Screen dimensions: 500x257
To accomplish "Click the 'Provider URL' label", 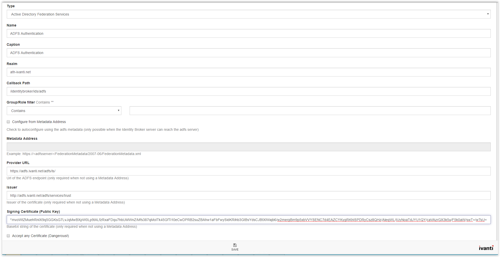I will 18,163.
